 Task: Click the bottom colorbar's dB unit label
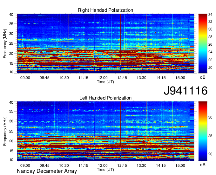(x=203, y=165)
